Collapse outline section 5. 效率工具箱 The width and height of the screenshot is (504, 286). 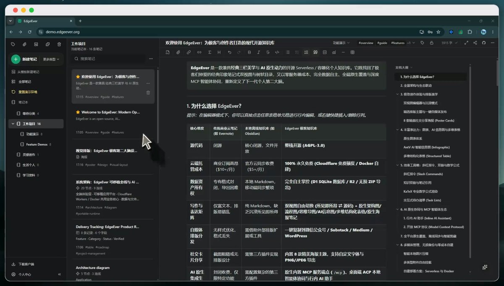tap(397, 165)
